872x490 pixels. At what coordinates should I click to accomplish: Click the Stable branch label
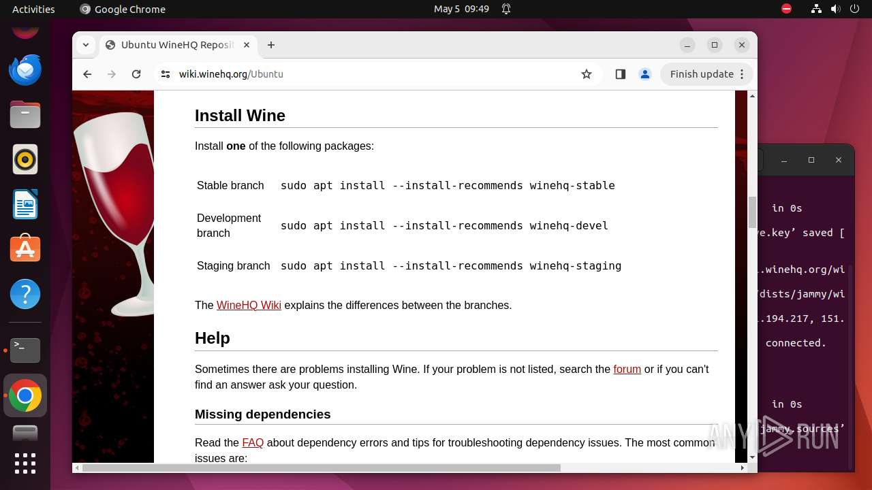(230, 185)
